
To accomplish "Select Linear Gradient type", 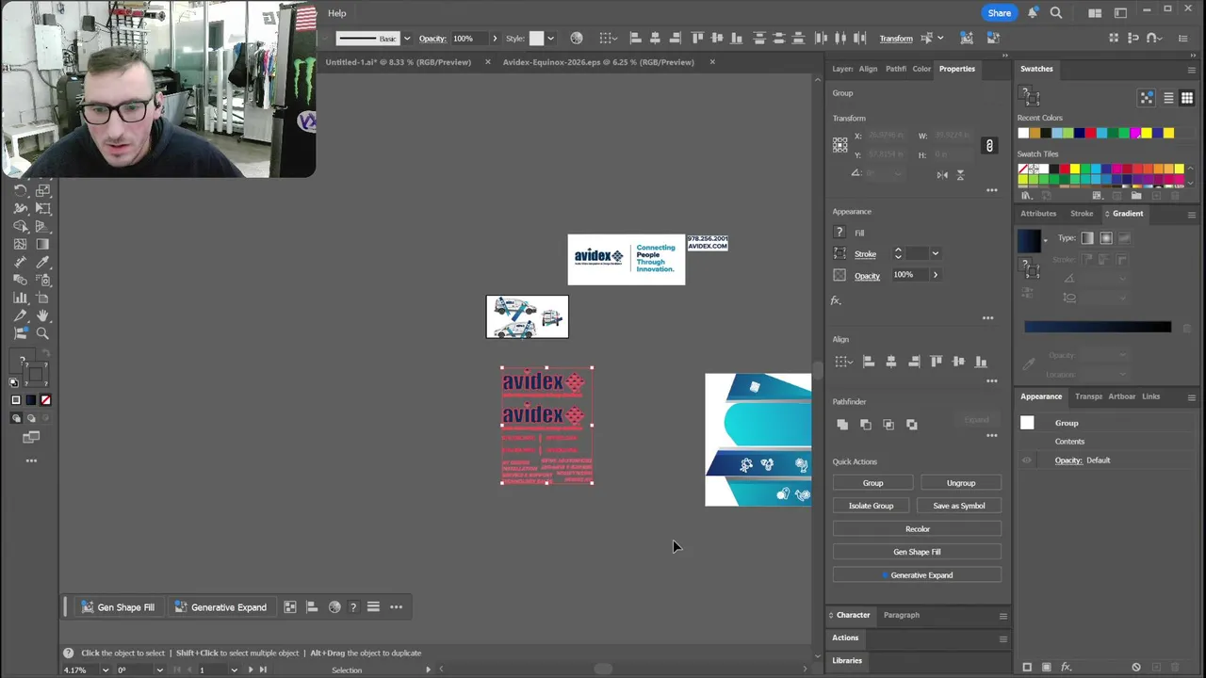I will [1087, 238].
